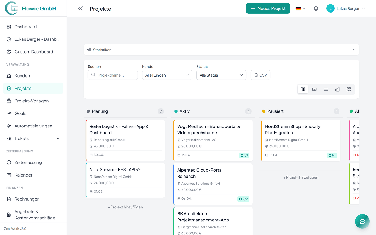376x235 pixels.
Task: Show the bar chart view
Action: pos(337,89)
